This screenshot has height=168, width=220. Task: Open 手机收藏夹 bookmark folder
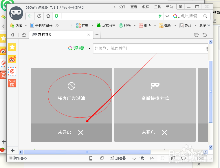click(x=41, y=25)
